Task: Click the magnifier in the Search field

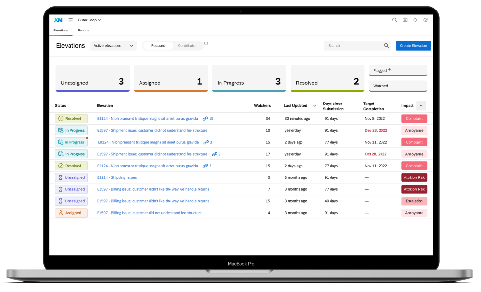Action: [386, 46]
